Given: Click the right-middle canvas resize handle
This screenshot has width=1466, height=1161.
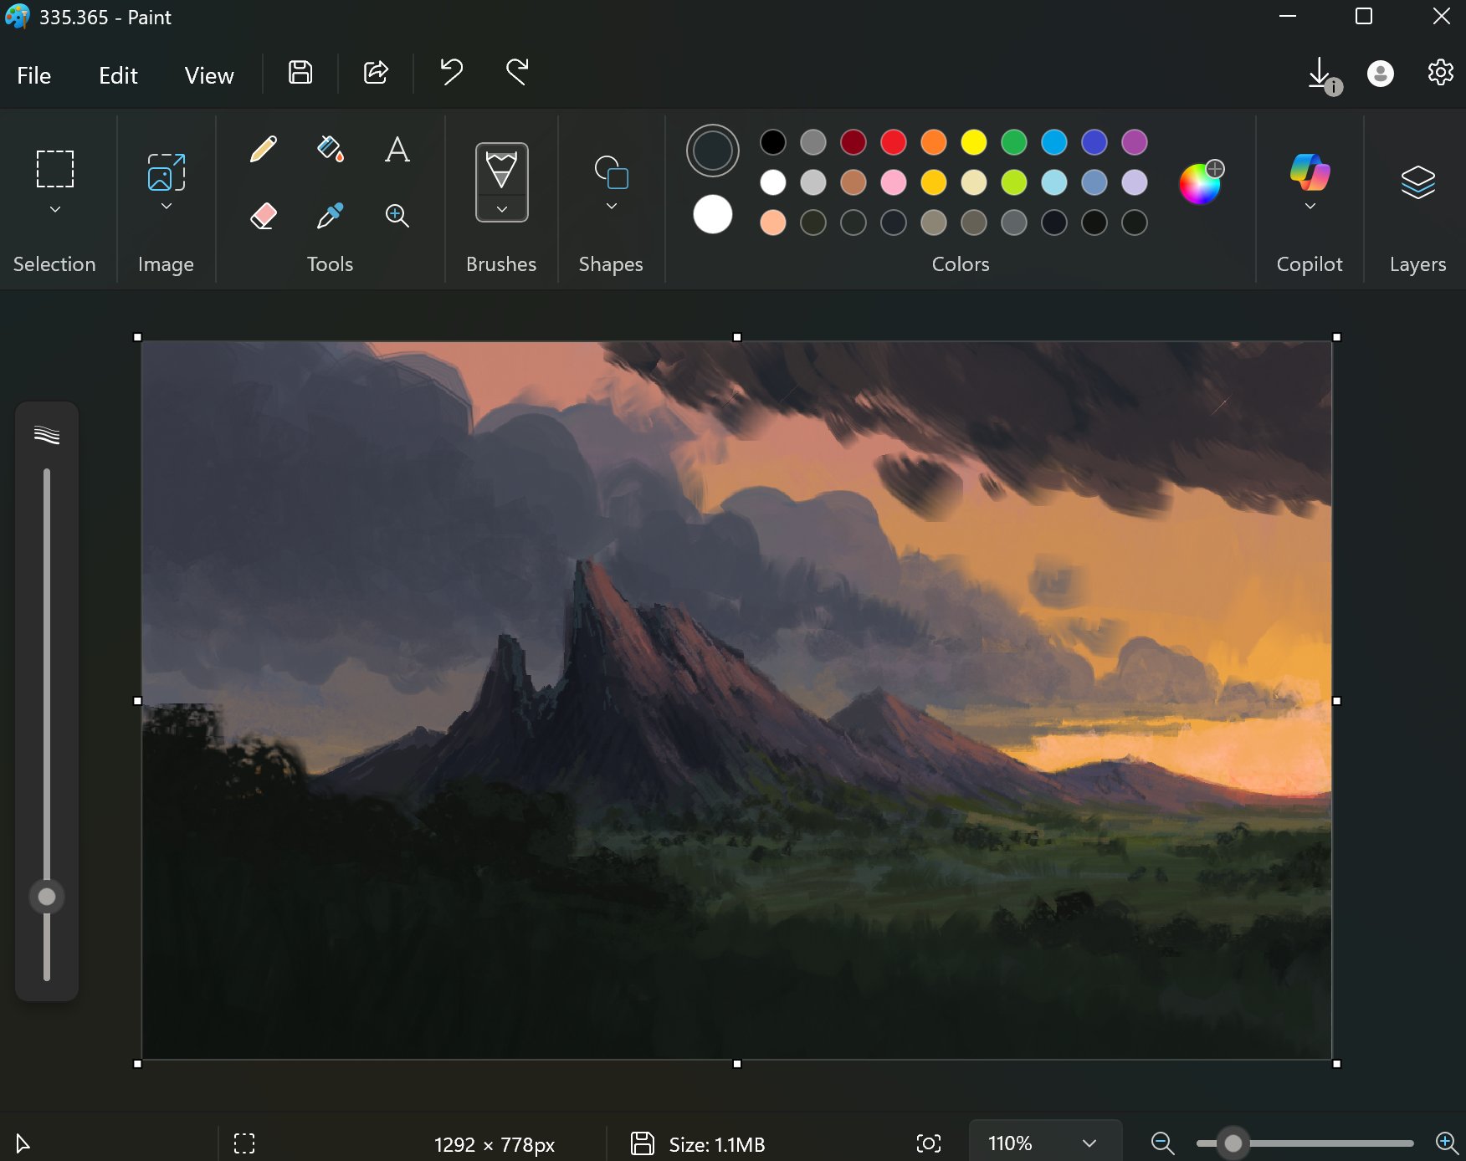Looking at the screenshot, I should [1336, 701].
